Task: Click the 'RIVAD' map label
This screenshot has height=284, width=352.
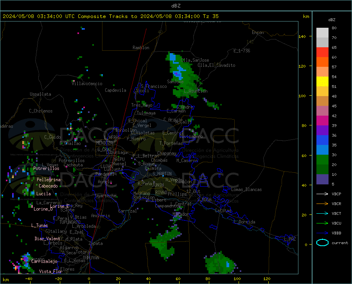Action: click(x=161, y=193)
